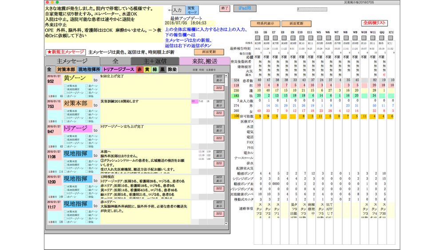Click 画面更新 button beside 時系列表示
Image resolution: width=444 pixels, height=250 pixels.
pyautogui.click(x=297, y=24)
